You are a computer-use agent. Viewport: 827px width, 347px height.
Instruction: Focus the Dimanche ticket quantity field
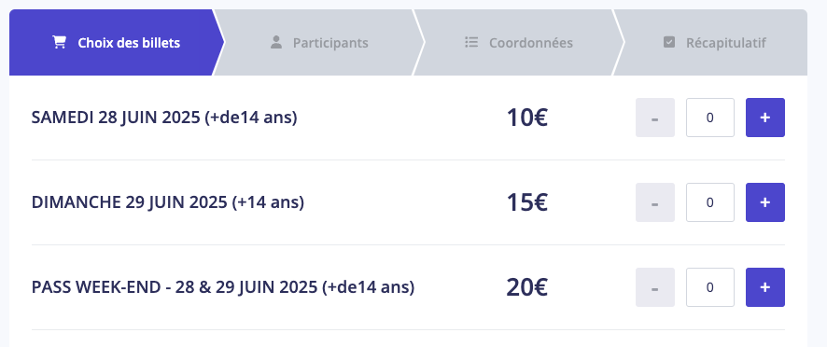coord(710,202)
